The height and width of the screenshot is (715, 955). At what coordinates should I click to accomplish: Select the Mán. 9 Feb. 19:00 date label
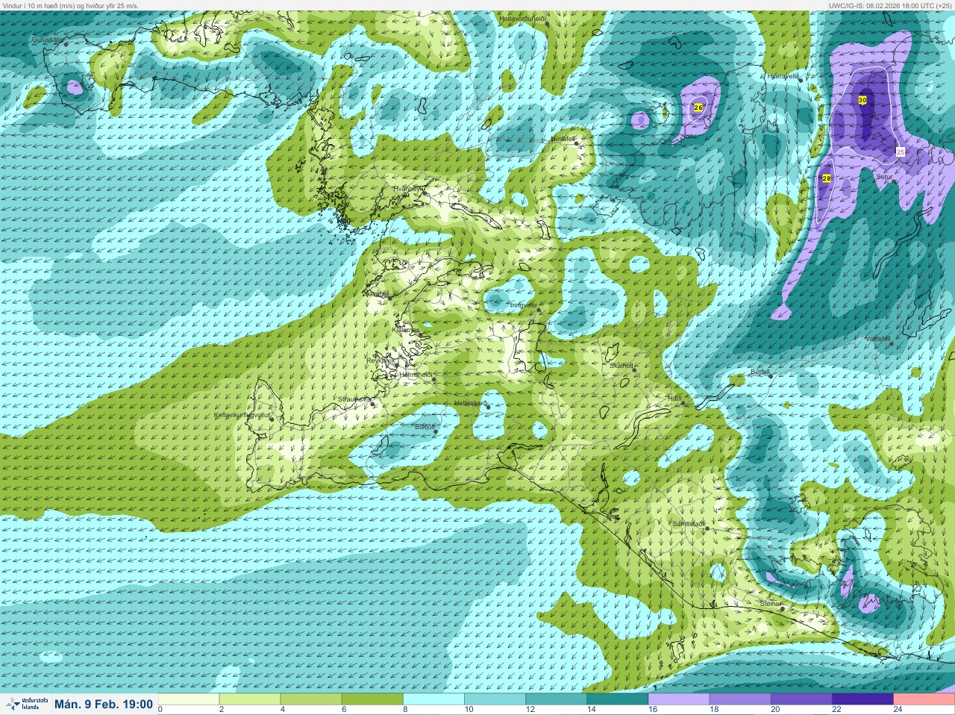pos(104,704)
